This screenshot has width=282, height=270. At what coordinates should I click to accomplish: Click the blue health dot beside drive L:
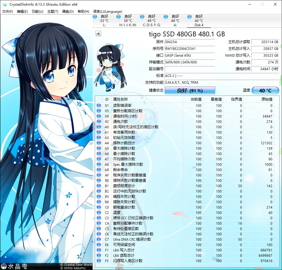[95, 17]
